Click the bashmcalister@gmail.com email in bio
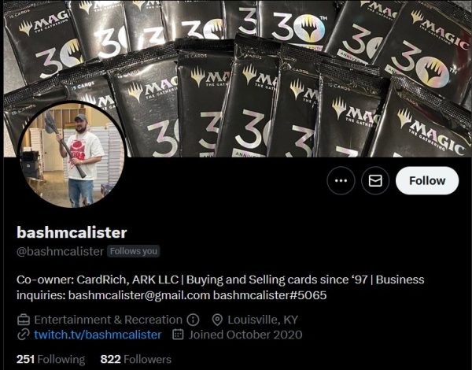 click(139, 295)
